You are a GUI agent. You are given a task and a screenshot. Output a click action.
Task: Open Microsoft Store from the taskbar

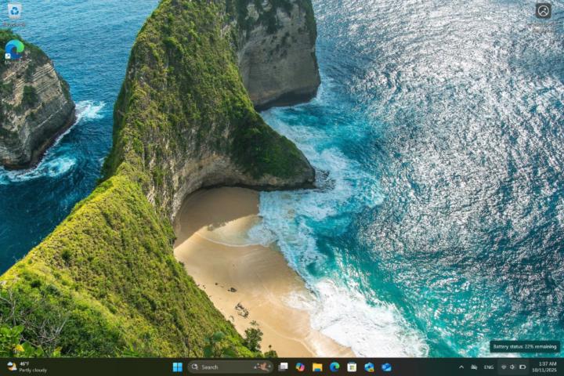tap(352, 367)
